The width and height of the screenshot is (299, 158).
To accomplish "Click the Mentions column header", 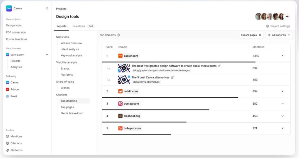I will point(258,47).
